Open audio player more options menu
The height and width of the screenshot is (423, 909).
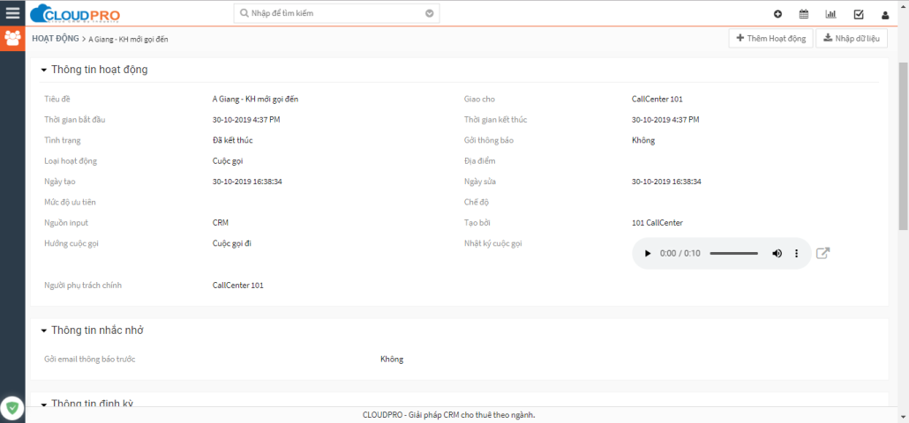point(796,254)
